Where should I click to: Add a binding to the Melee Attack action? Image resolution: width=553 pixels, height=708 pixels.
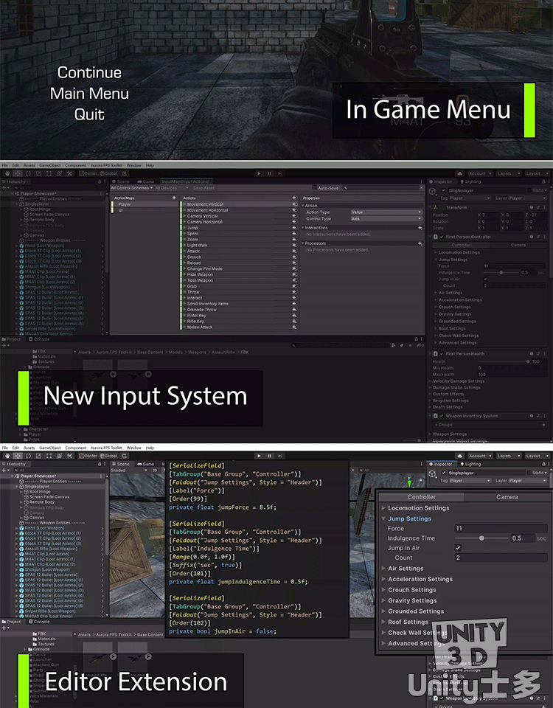pos(294,327)
